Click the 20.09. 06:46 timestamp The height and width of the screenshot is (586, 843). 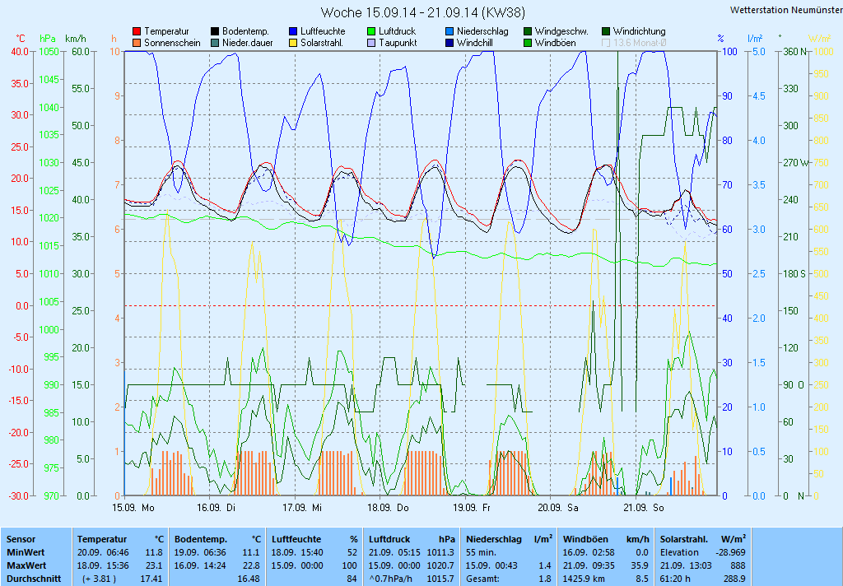coord(103,552)
